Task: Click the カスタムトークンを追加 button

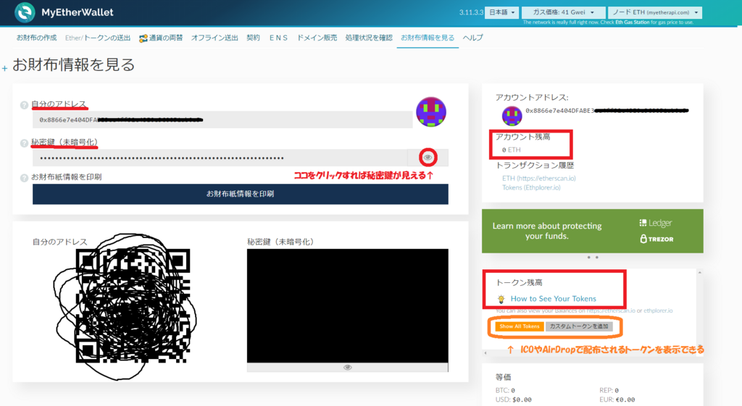Action: click(579, 326)
